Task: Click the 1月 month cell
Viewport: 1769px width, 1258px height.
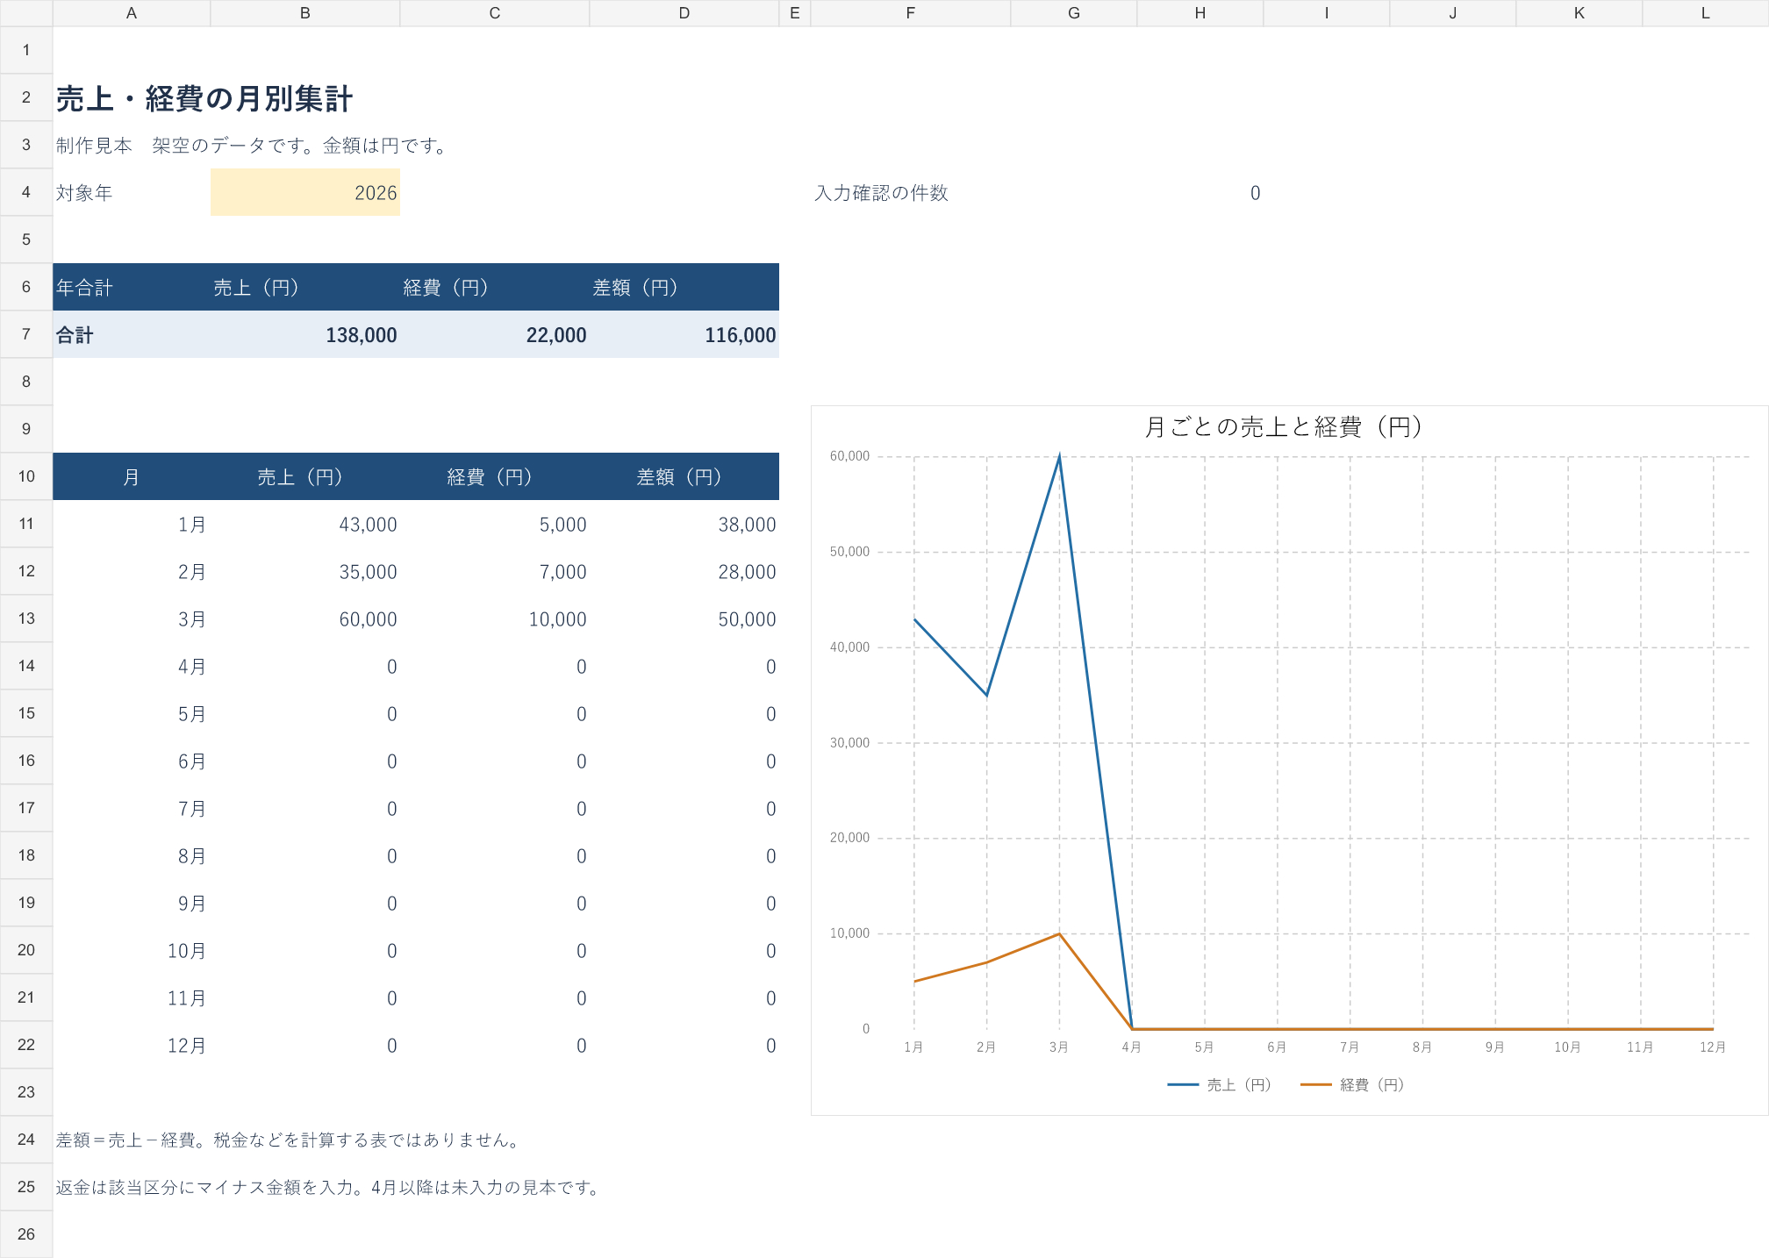Action: [x=132, y=524]
